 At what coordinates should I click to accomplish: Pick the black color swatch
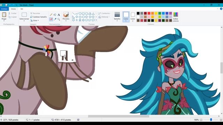[x=138, y=13]
